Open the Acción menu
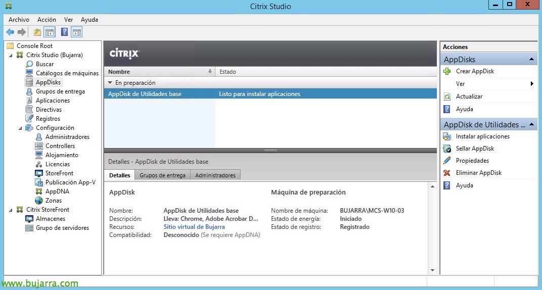Image resolution: width=542 pixels, height=290 pixels. pyautogui.click(x=47, y=20)
